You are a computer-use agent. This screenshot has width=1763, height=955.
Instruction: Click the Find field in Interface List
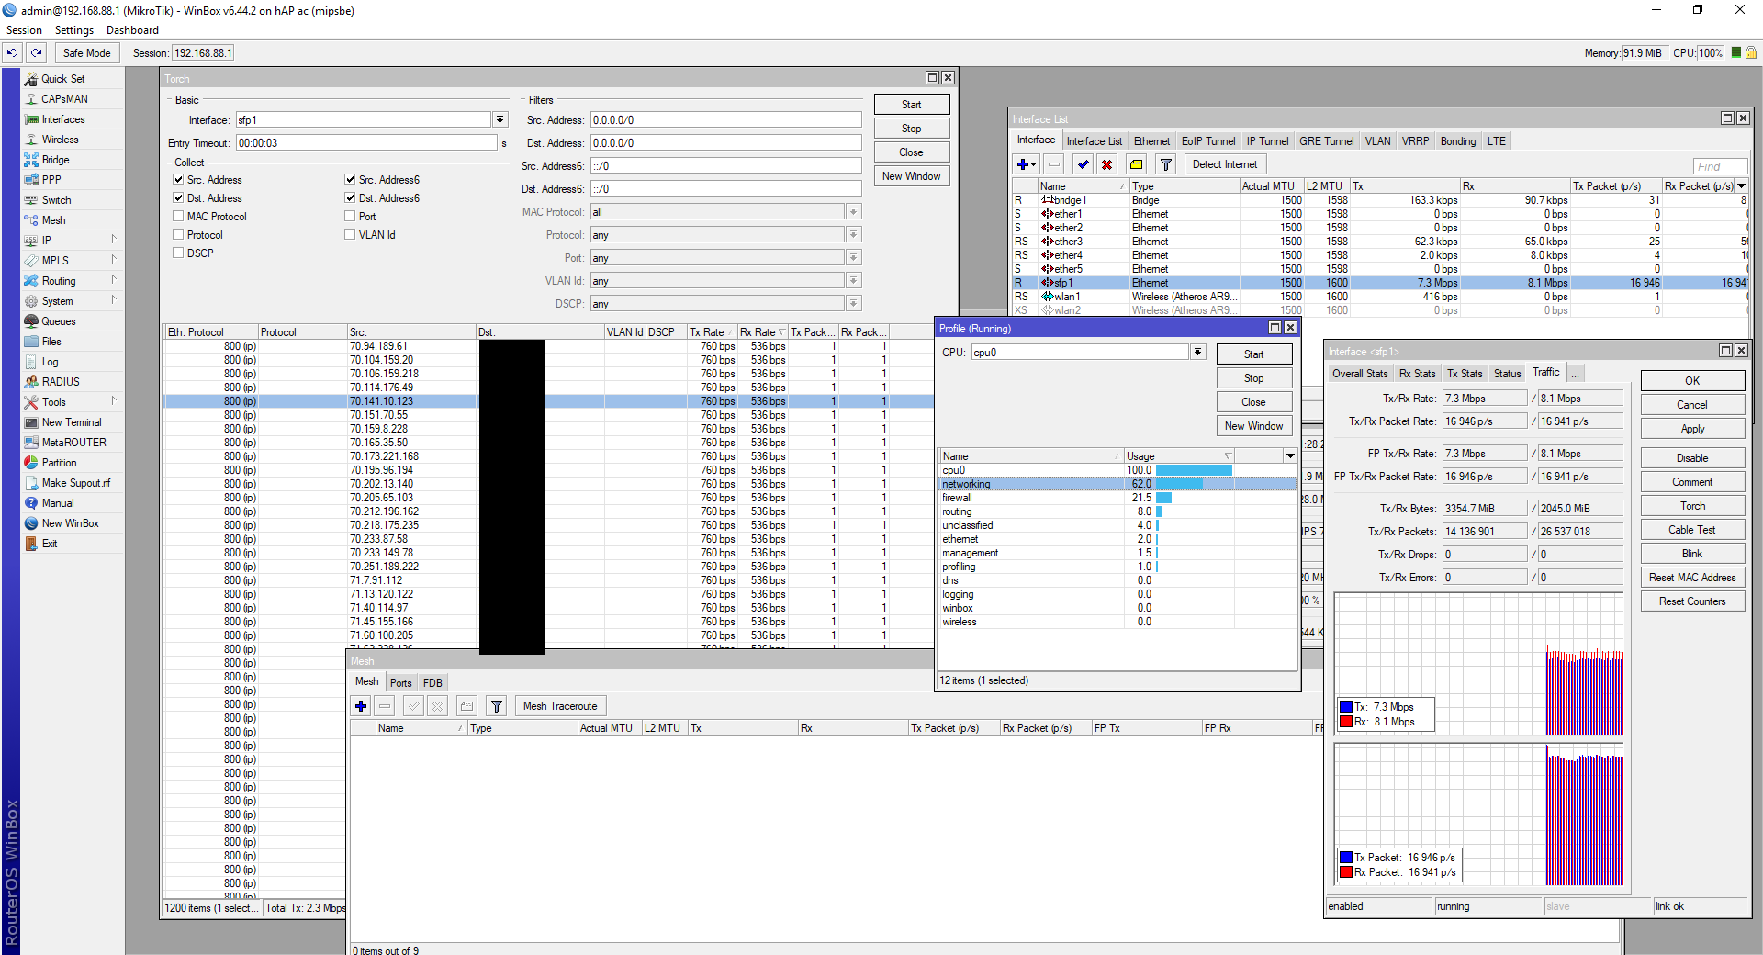pyautogui.click(x=1720, y=166)
